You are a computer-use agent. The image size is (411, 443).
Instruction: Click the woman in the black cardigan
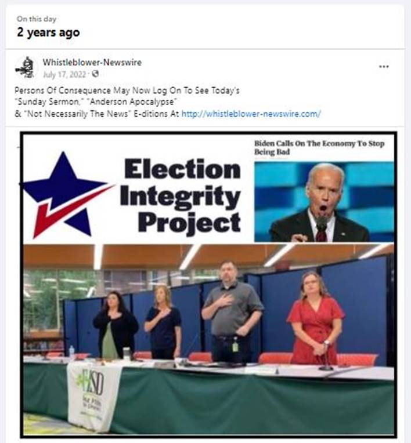pyautogui.click(x=116, y=325)
